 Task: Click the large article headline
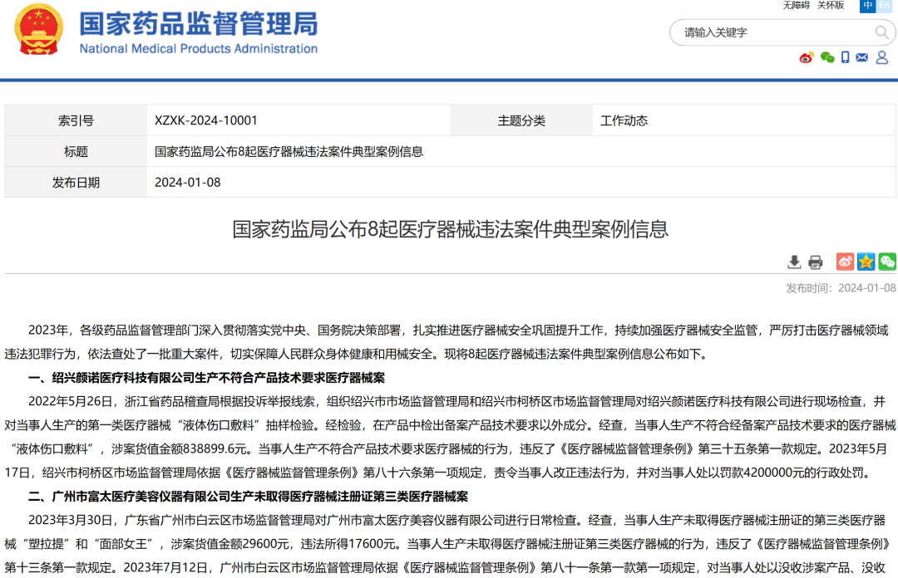(x=450, y=229)
